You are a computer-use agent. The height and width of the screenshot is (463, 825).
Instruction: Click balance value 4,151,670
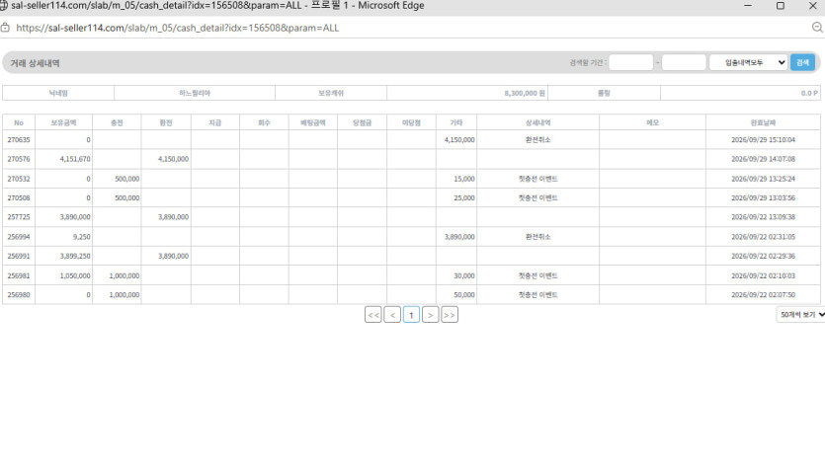click(x=75, y=159)
